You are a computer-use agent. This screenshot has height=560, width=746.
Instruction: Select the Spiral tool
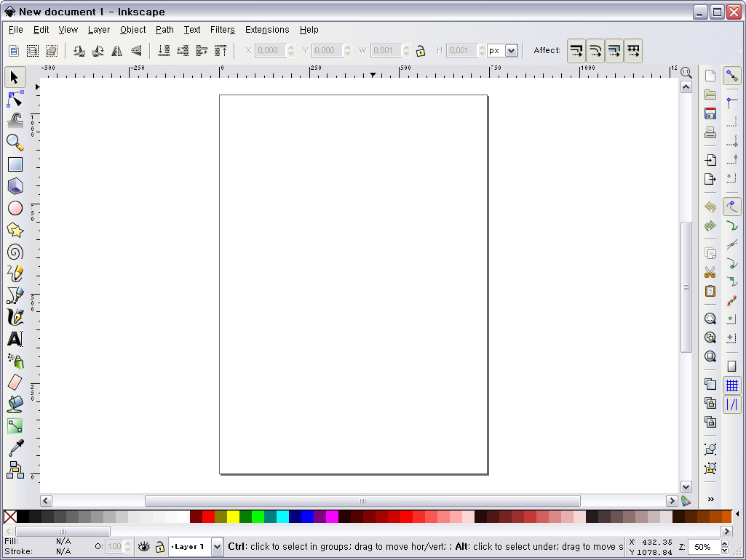point(15,252)
